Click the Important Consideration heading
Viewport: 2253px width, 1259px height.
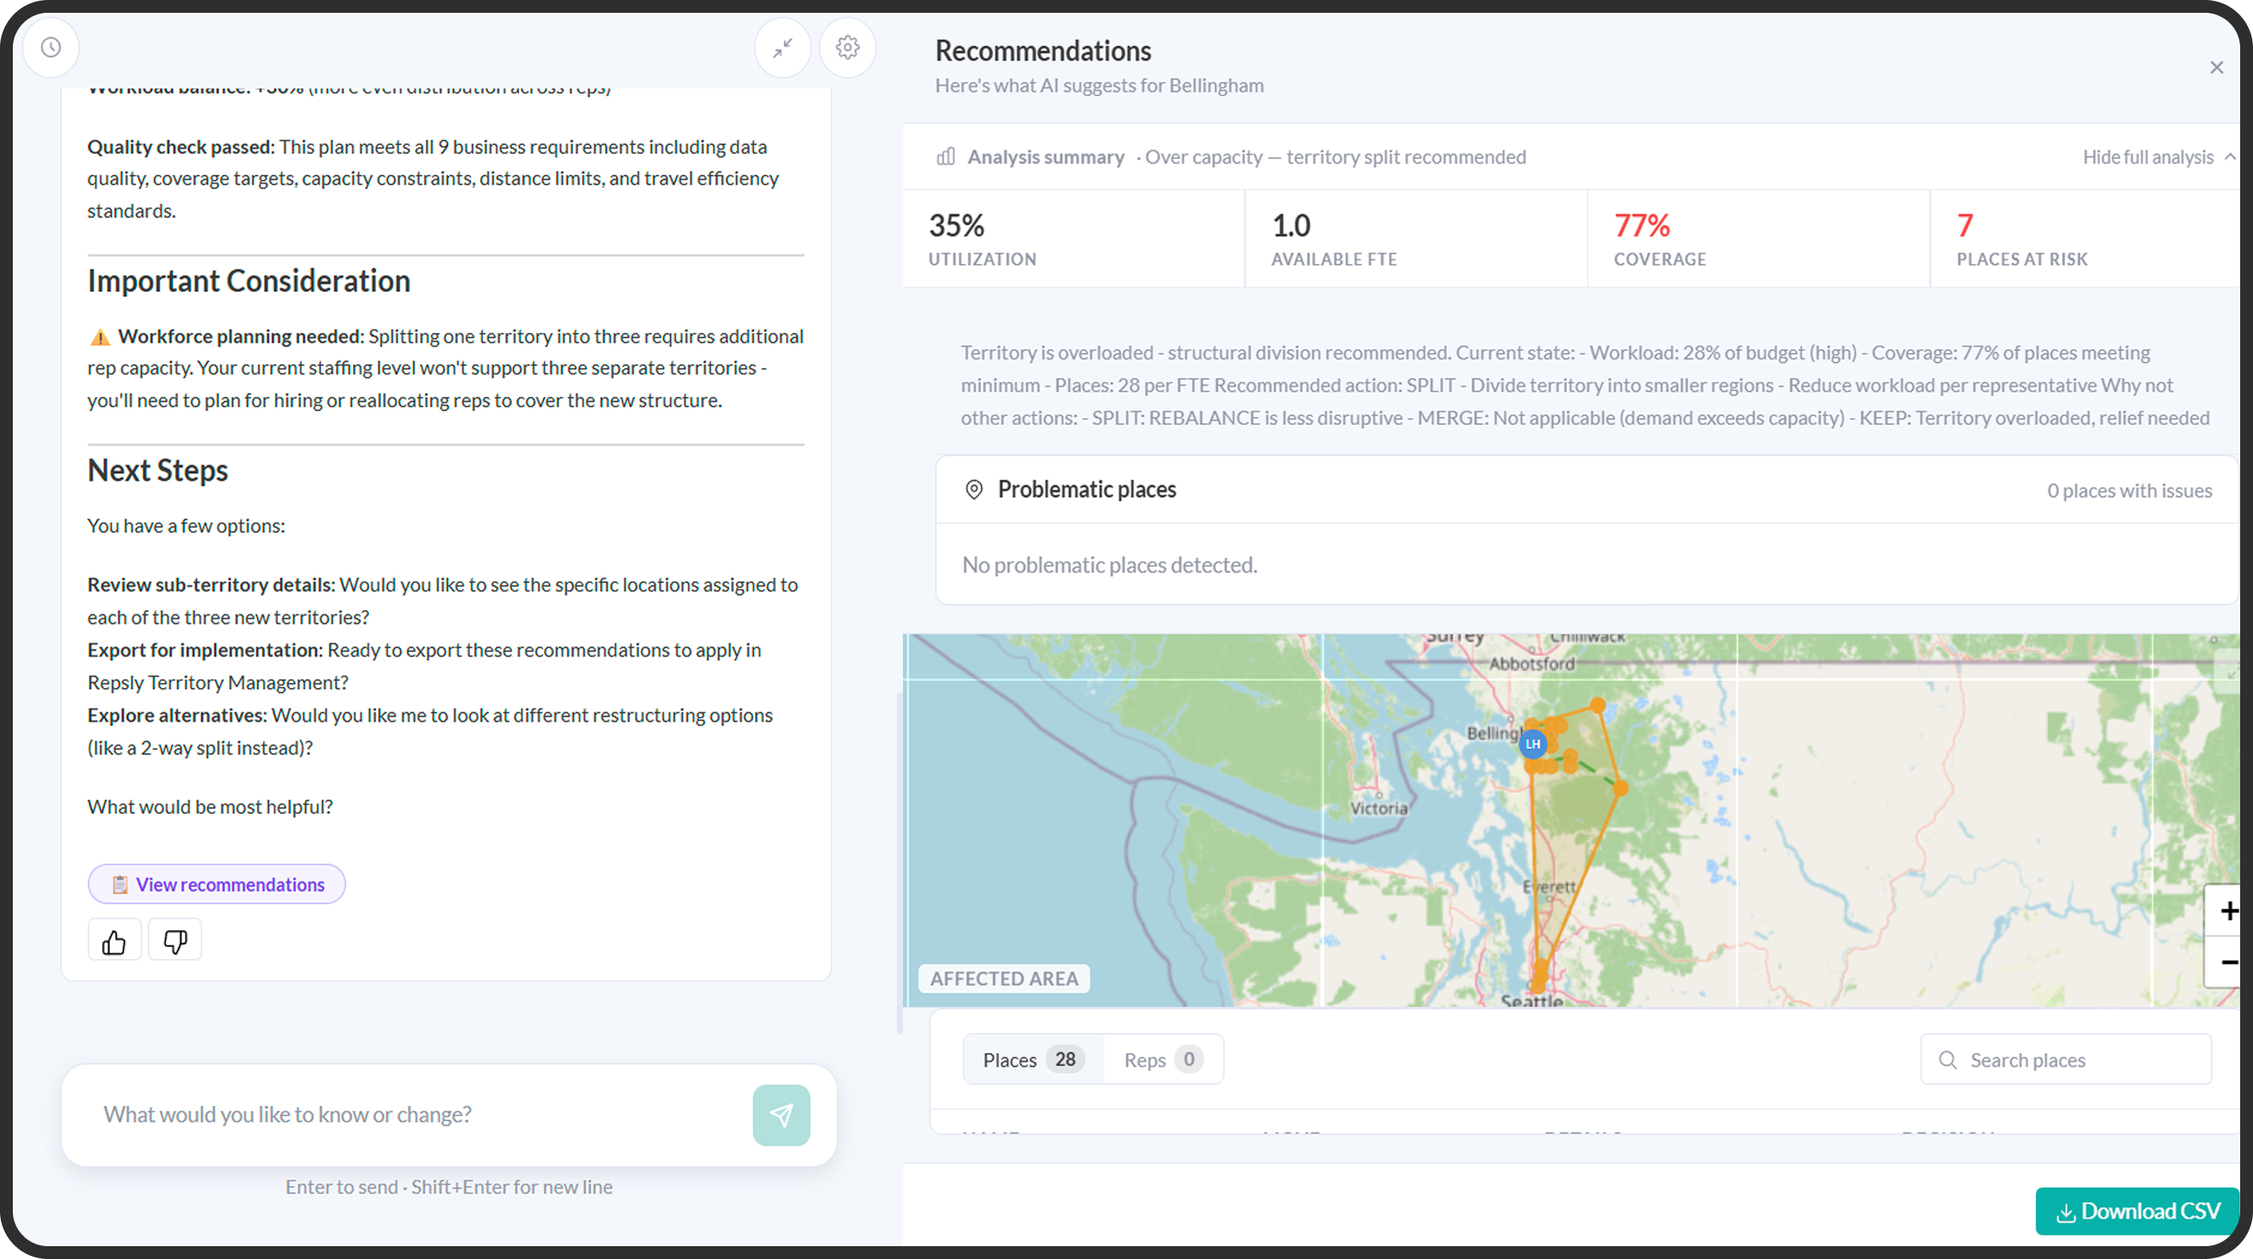249,281
